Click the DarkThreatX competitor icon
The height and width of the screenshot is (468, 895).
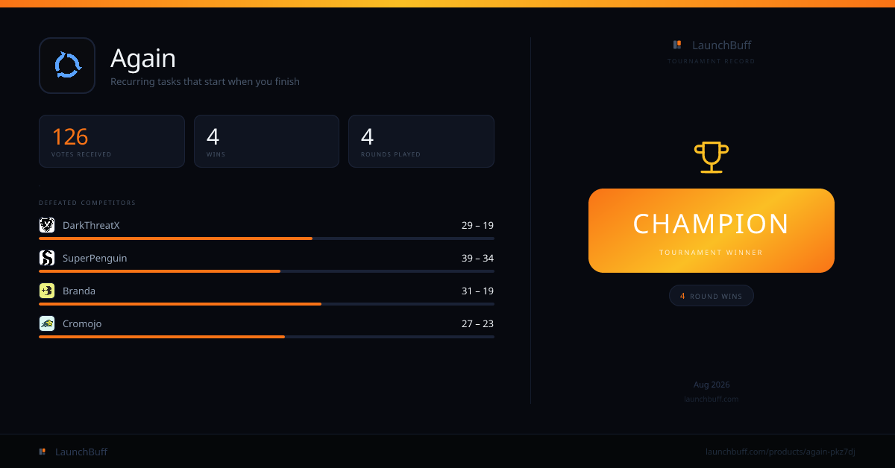coord(47,225)
